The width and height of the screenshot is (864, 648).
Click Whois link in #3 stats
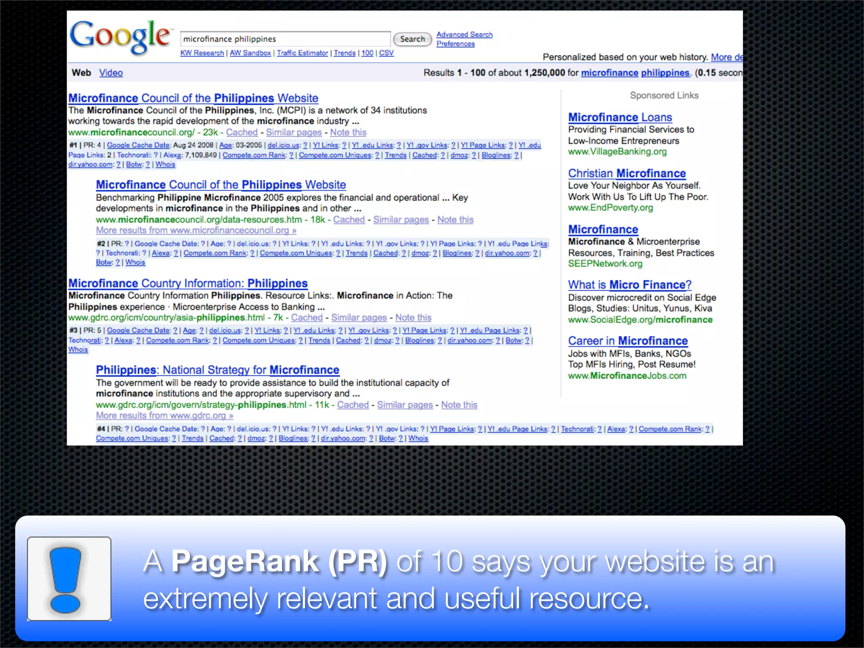click(78, 350)
